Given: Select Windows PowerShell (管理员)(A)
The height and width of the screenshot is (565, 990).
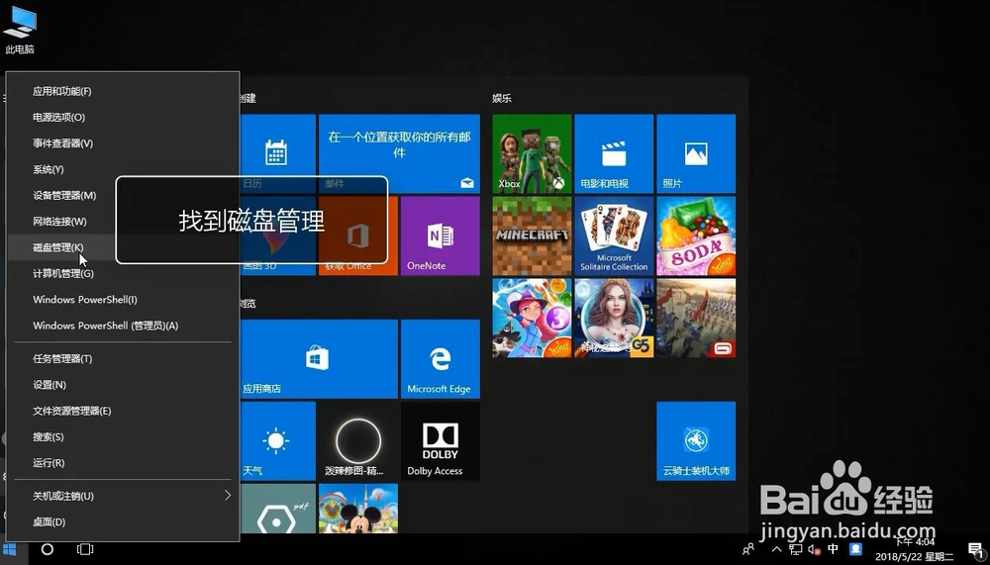Looking at the screenshot, I should (123, 326).
